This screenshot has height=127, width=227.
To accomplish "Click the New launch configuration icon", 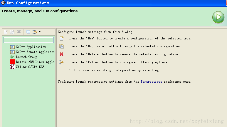I will [x=6, y=32].
